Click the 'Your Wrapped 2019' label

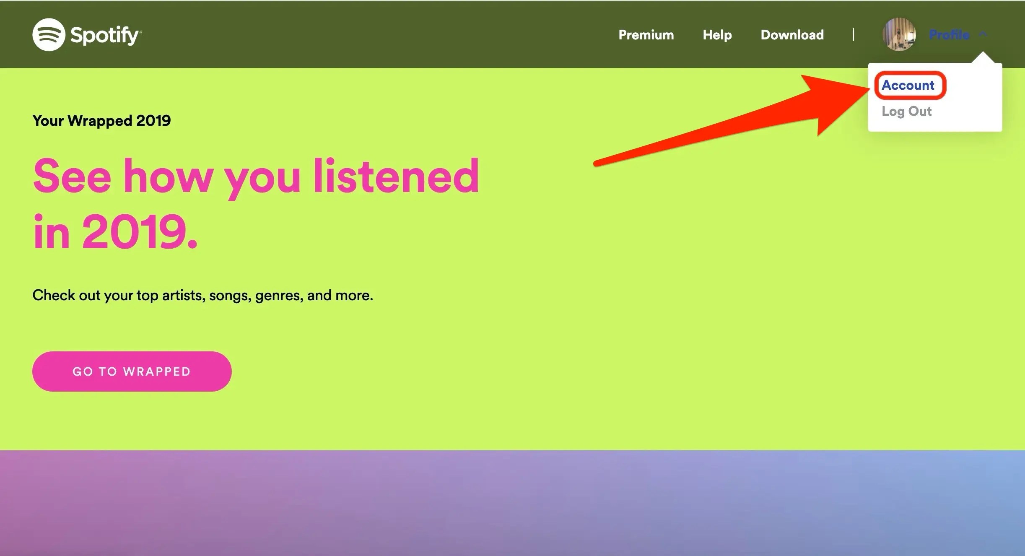click(x=101, y=121)
